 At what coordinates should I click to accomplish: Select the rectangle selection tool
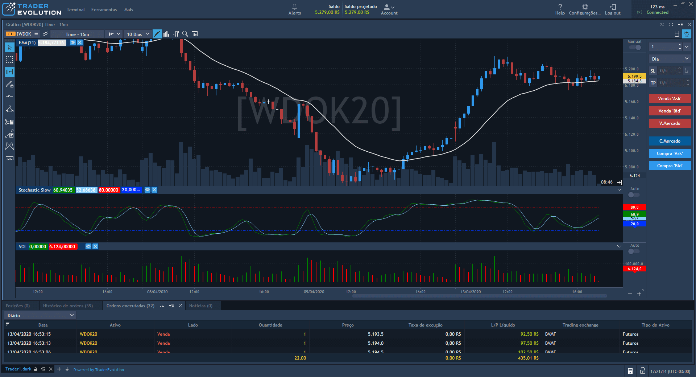click(9, 60)
